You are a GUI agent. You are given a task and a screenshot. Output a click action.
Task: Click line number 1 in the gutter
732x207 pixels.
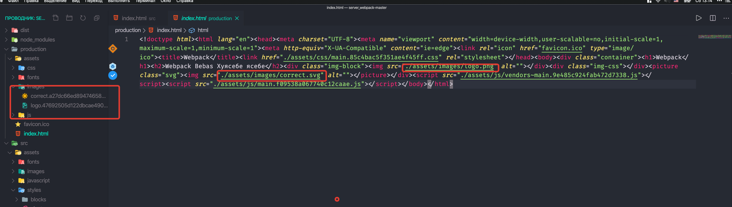126,39
